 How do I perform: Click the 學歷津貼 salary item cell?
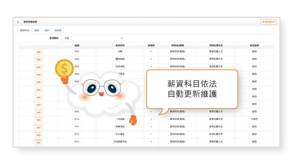pos(120,127)
